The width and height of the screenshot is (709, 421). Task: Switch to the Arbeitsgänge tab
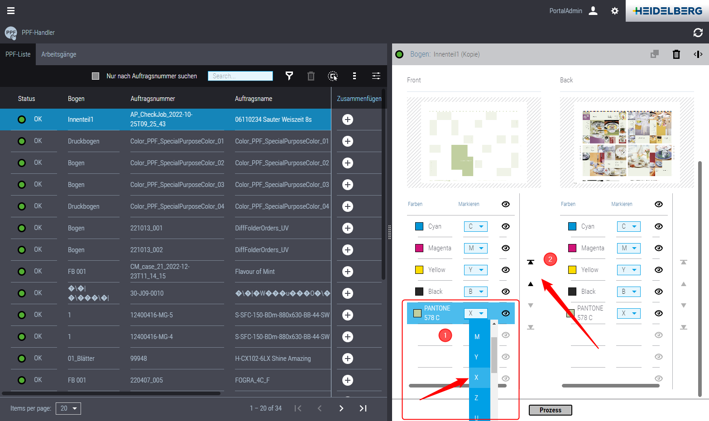(x=59, y=54)
